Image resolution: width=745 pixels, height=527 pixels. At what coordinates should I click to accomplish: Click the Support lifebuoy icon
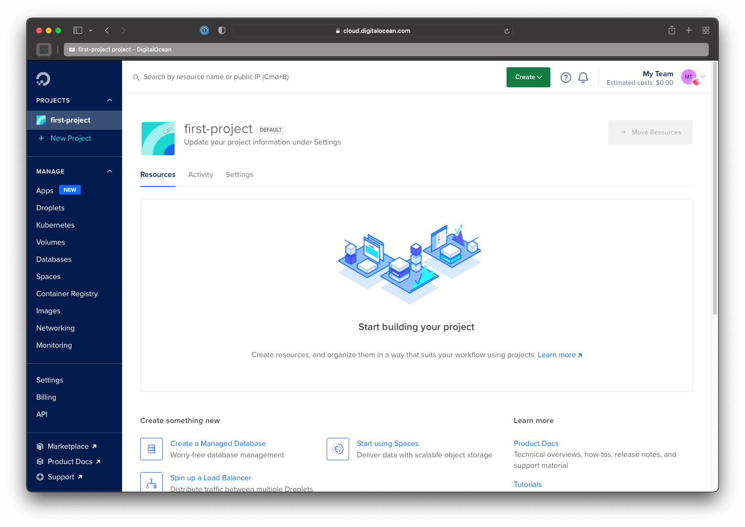tap(40, 477)
